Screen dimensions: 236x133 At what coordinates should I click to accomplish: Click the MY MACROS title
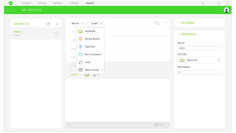coord(31,10)
